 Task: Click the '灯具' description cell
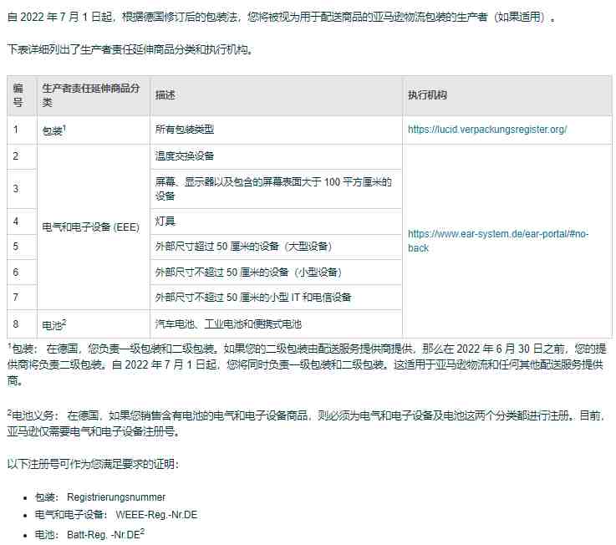276,222
